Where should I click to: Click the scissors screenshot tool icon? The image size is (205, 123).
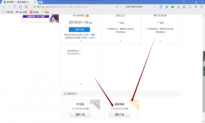(x=184, y=7)
